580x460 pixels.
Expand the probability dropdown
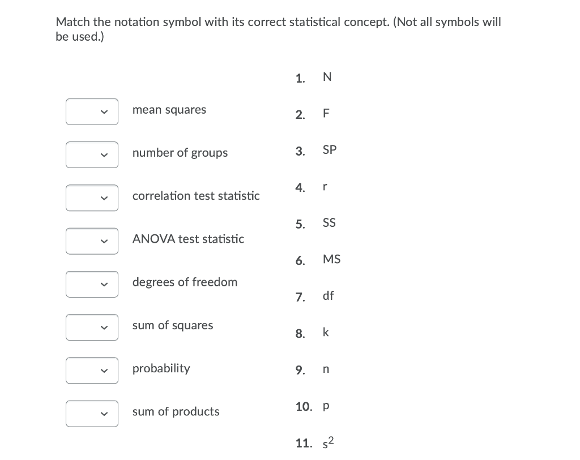pyautogui.click(x=92, y=371)
